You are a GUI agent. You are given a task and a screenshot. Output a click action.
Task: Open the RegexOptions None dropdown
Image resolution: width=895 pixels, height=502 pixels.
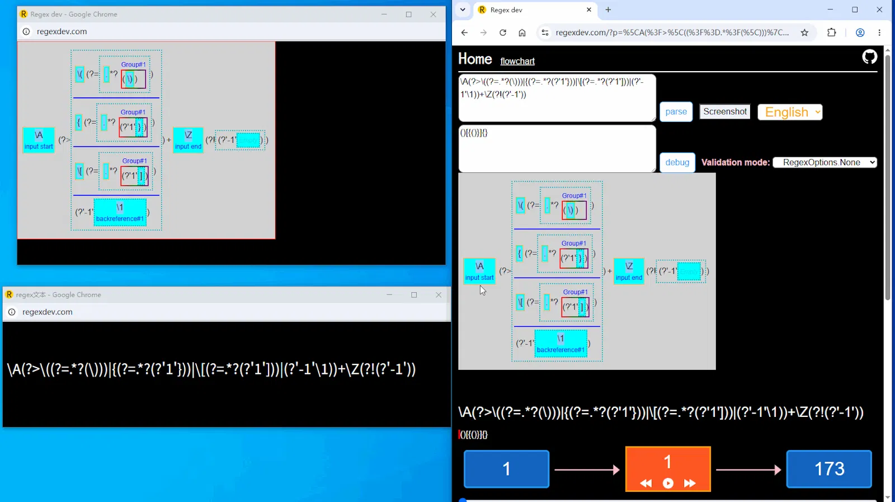(825, 162)
